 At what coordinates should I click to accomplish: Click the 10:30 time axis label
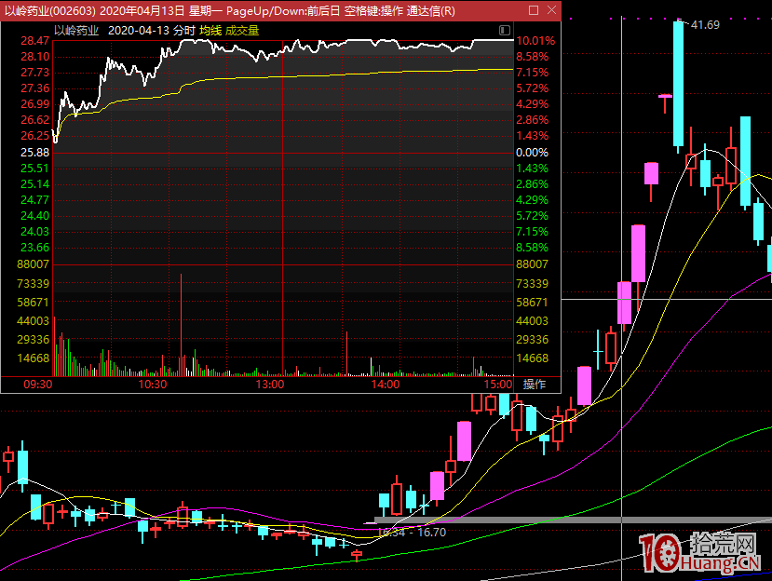[x=153, y=384]
